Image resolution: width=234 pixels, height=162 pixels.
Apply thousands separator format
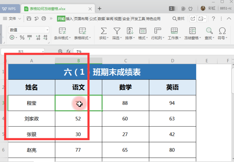click(x=29, y=37)
